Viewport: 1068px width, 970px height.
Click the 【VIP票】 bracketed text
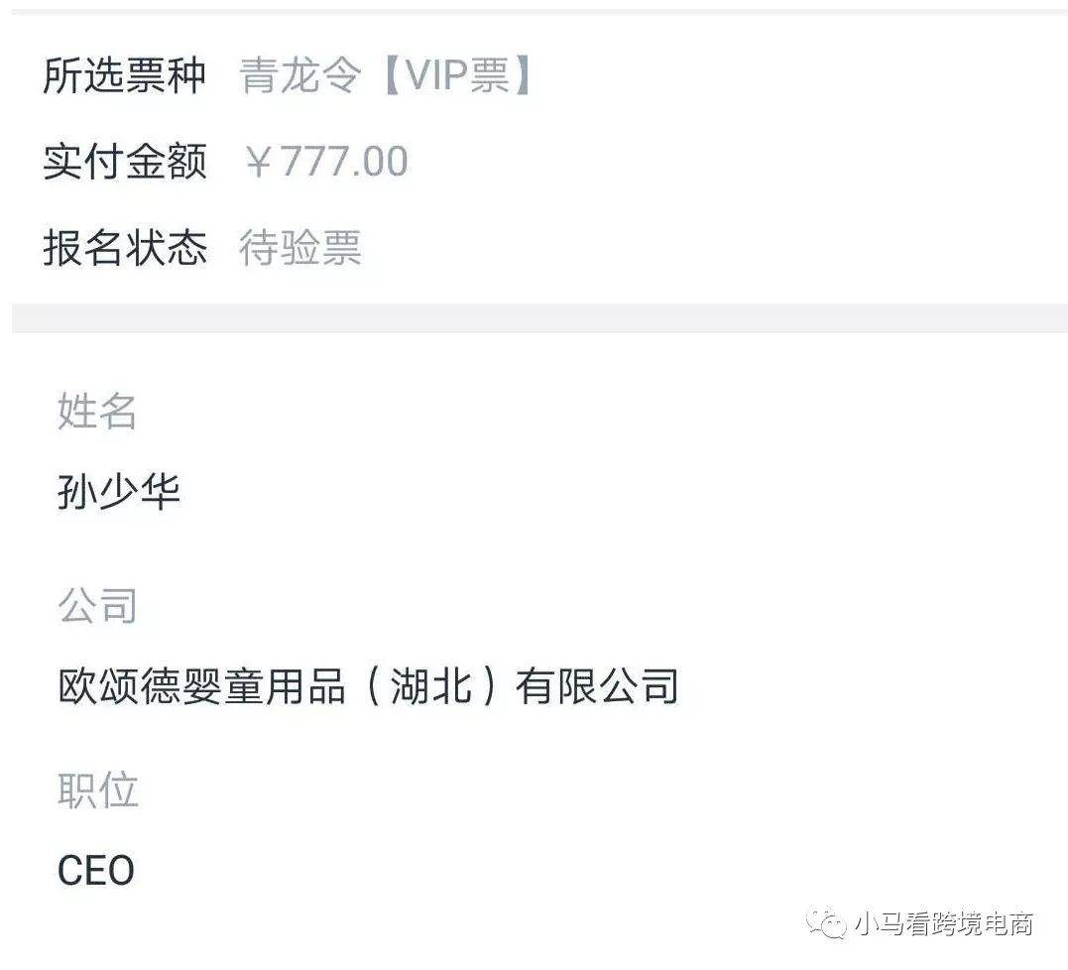click(x=457, y=75)
